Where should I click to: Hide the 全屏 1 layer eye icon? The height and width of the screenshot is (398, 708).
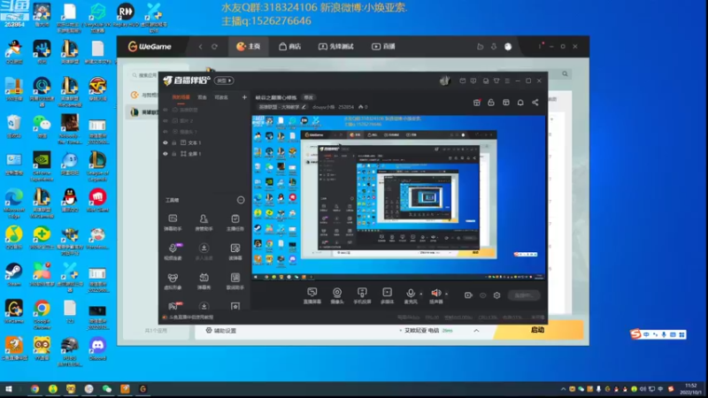point(165,154)
